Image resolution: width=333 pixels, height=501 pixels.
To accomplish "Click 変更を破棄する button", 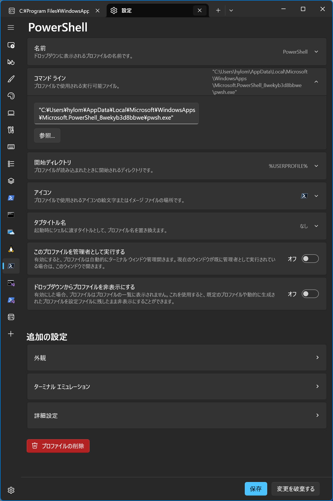I will click(x=296, y=489).
